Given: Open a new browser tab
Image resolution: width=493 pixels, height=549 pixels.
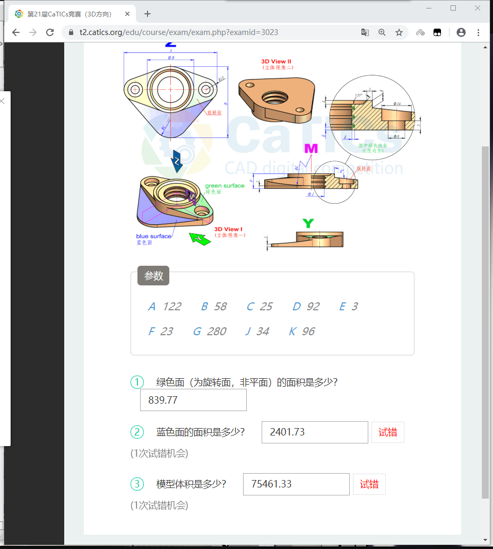Looking at the screenshot, I should pos(148,14).
